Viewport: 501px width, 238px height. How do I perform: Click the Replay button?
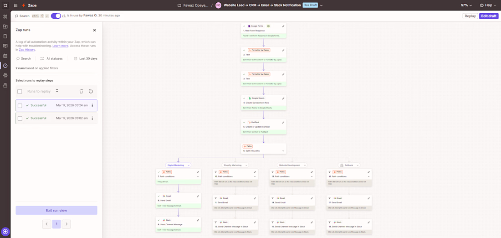[470, 16]
